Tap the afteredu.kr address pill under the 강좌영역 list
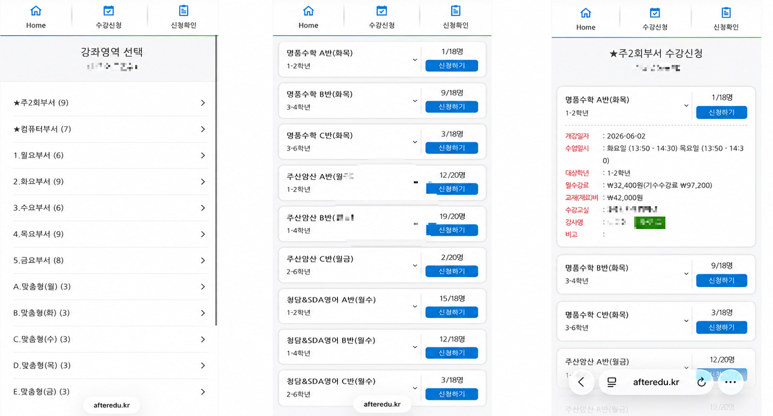 pyautogui.click(x=112, y=406)
